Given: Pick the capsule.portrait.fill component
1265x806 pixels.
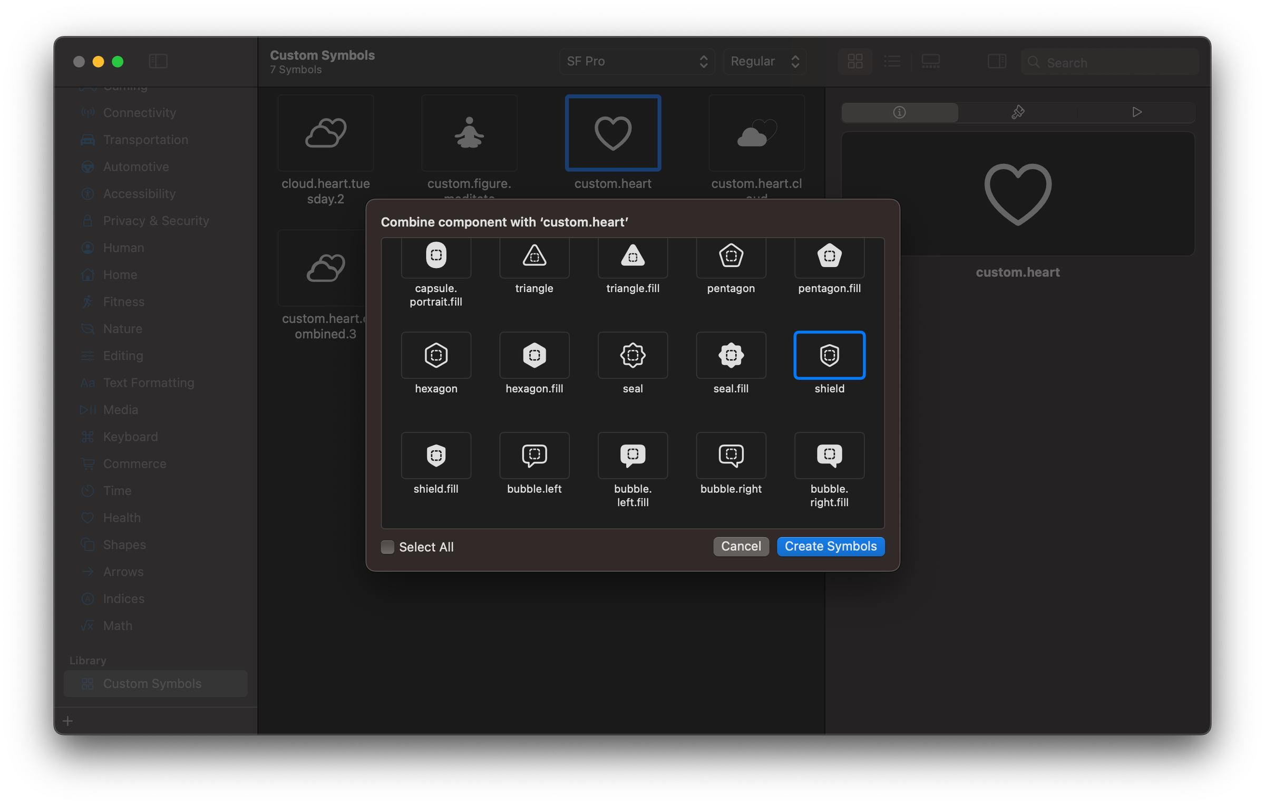Looking at the screenshot, I should click(436, 258).
